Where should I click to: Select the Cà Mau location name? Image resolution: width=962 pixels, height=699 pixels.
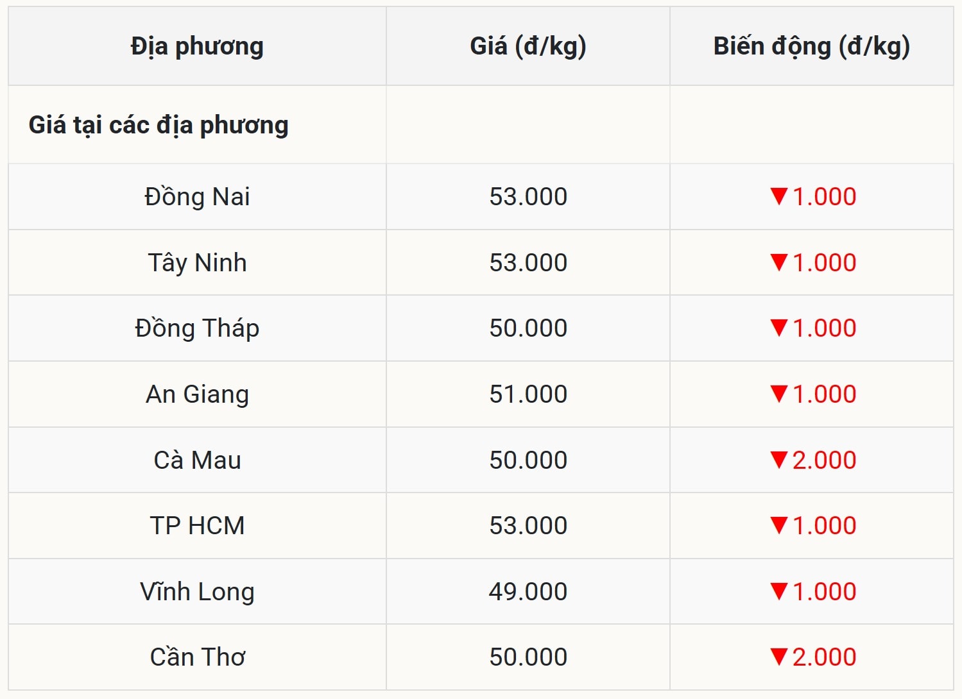[197, 460]
